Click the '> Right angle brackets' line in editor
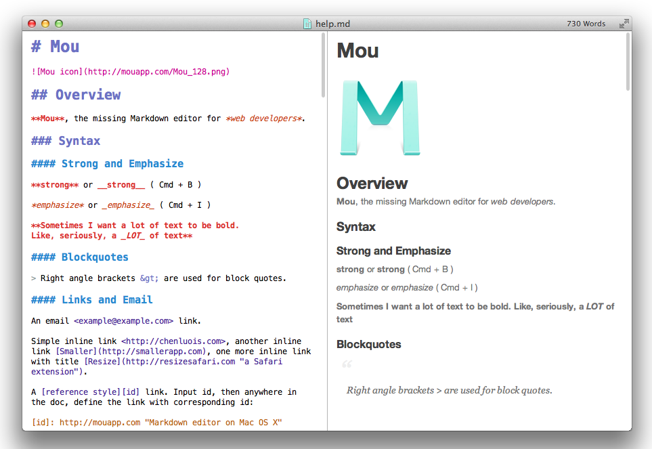 [x=158, y=278]
